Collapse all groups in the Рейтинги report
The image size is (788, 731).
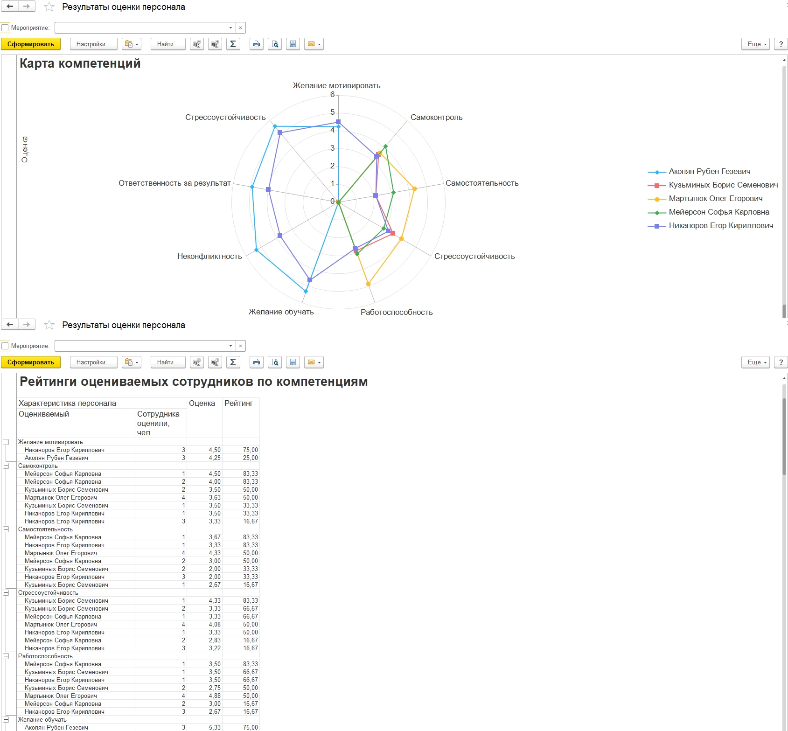pos(197,362)
